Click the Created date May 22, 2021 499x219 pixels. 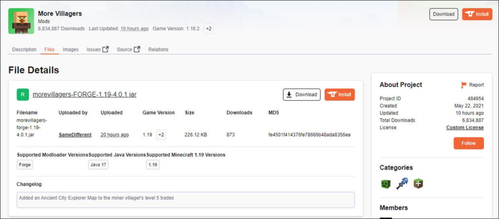pos(469,106)
